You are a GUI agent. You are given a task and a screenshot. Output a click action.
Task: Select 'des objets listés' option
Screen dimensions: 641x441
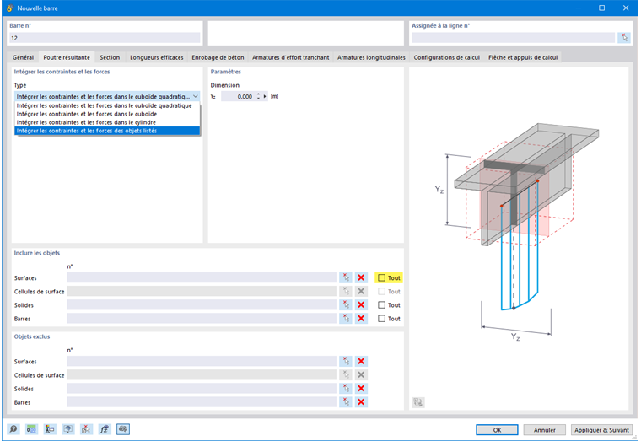[107, 131]
